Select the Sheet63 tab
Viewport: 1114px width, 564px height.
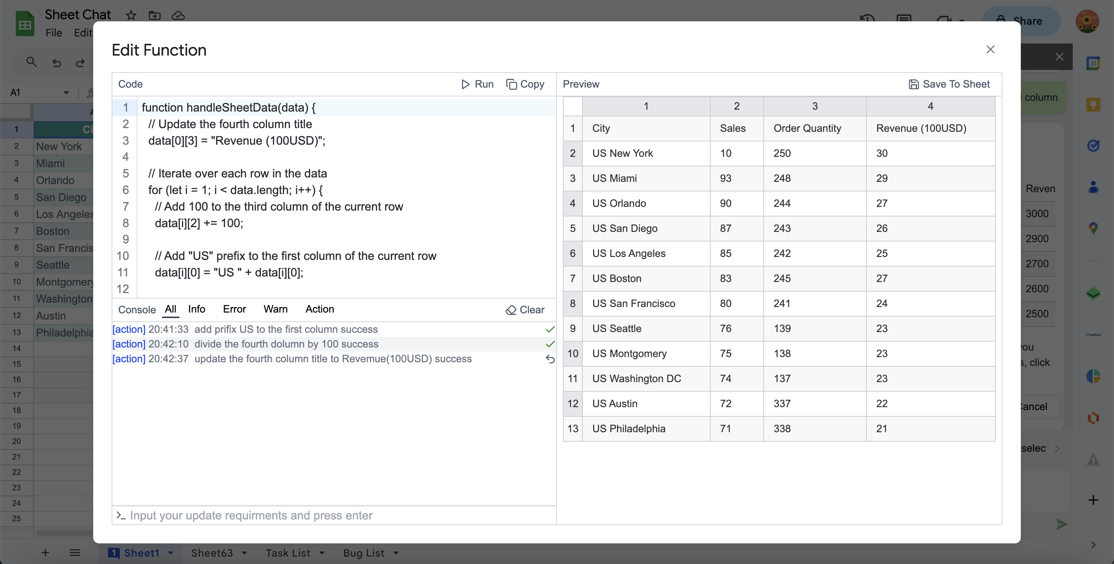point(212,553)
